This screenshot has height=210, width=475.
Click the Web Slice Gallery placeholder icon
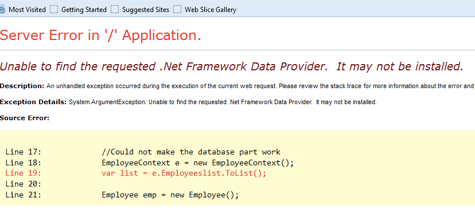[177, 10]
